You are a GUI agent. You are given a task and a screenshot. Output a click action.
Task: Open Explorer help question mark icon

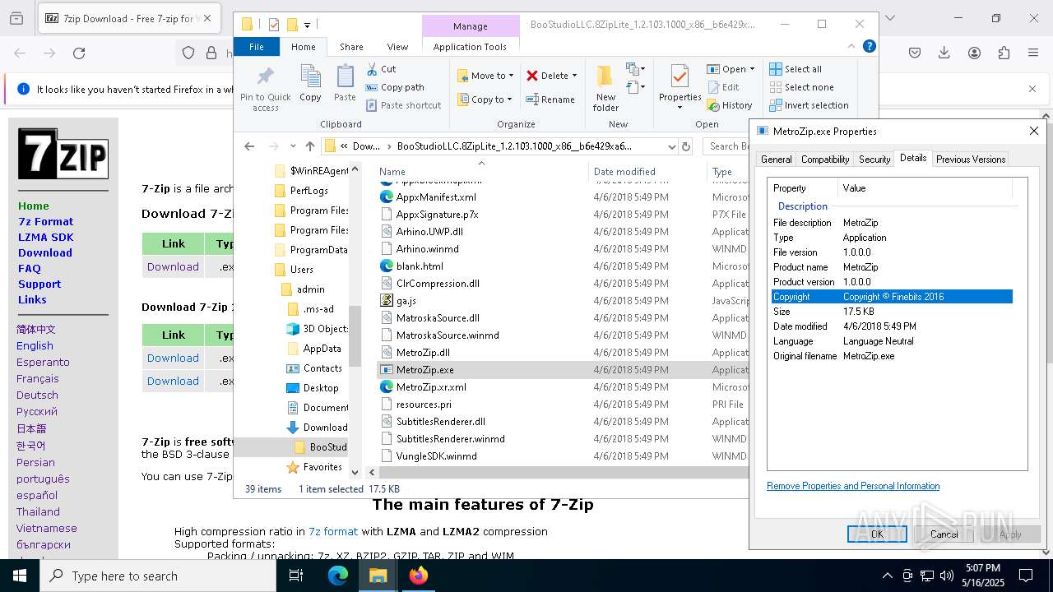pyautogui.click(x=869, y=46)
